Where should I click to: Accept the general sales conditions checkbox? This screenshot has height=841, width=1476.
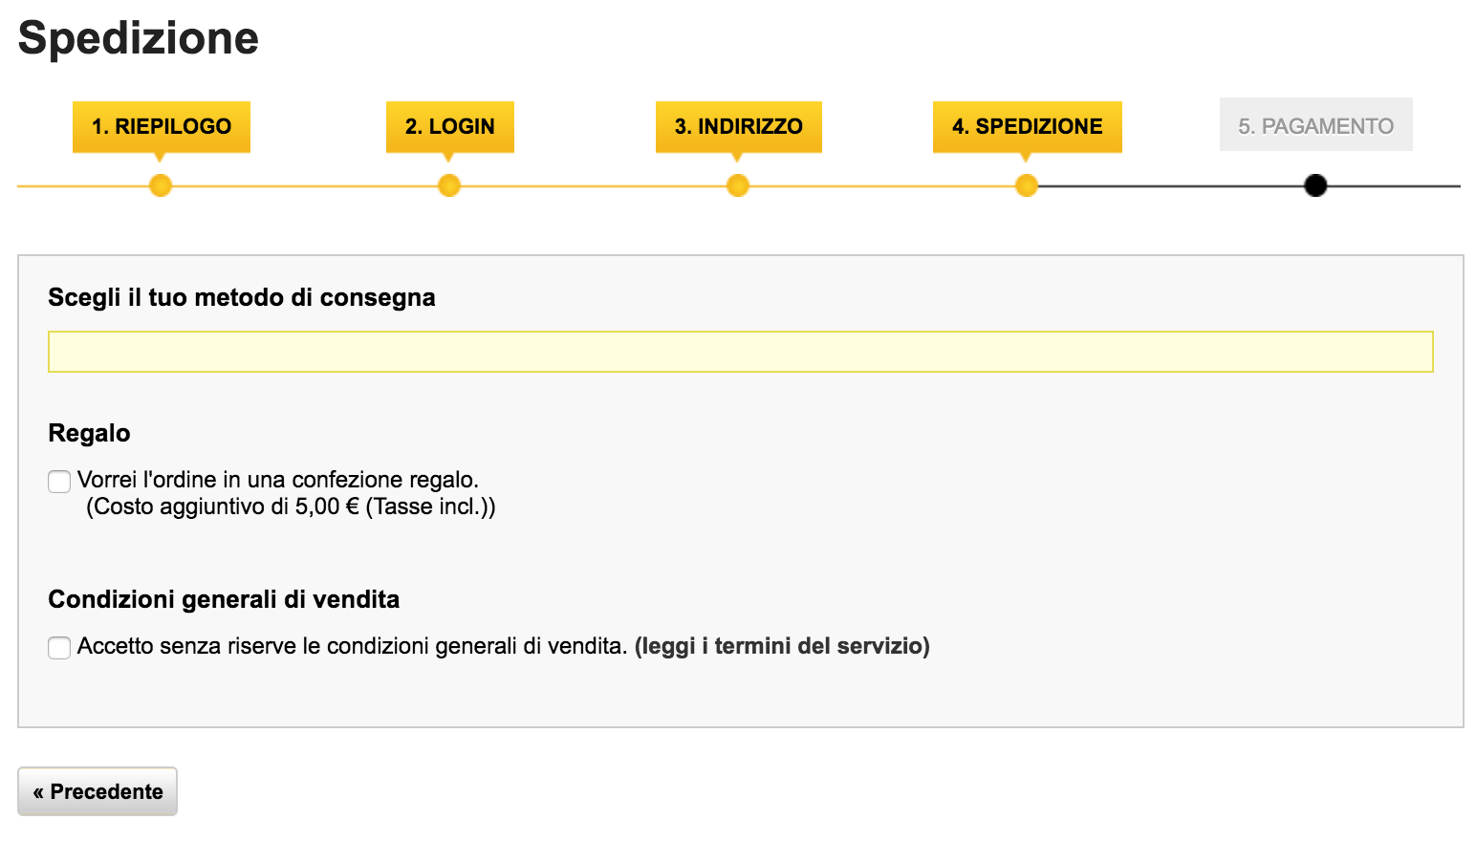(59, 647)
